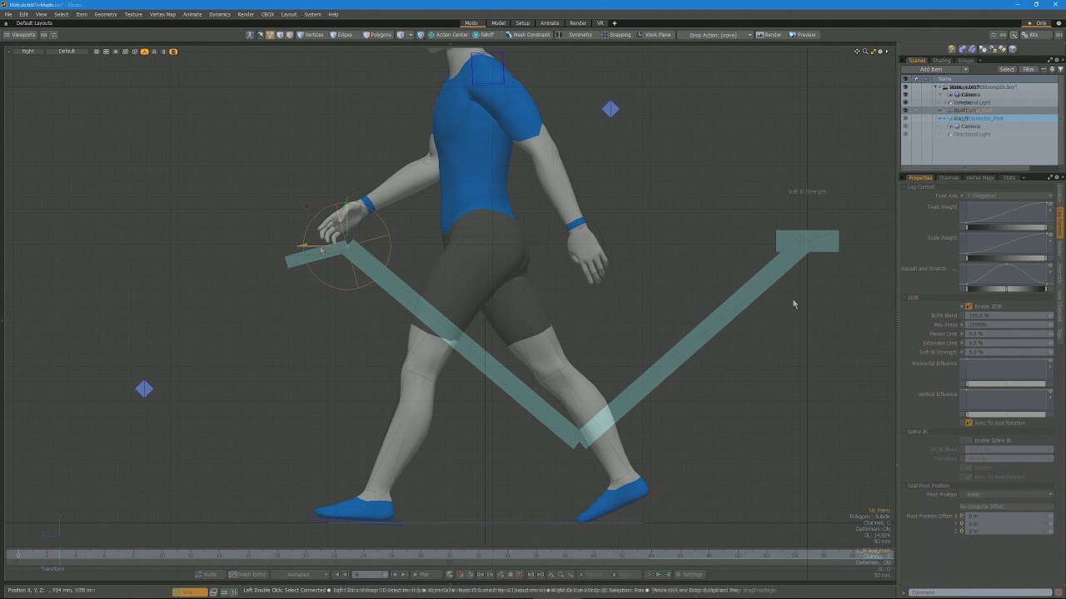The height and width of the screenshot is (599, 1066).
Task: Toggle visibility of UpVector_Foot item
Action: (905, 118)
